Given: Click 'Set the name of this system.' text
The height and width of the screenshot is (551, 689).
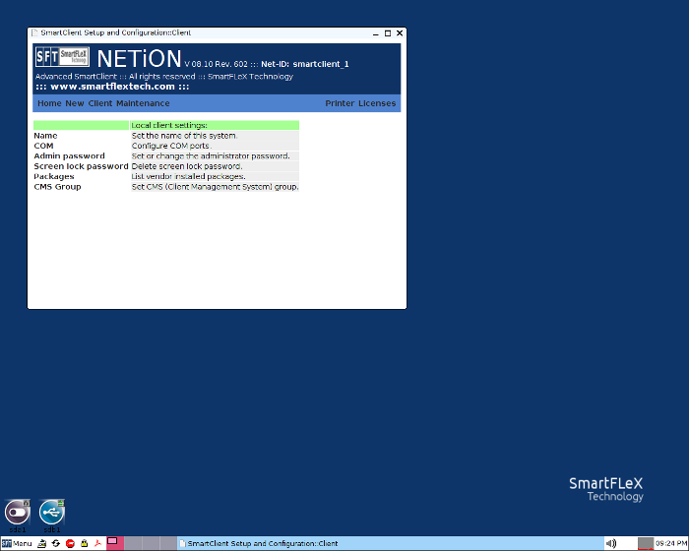Looking at the screenshot, I should point(185,136).
